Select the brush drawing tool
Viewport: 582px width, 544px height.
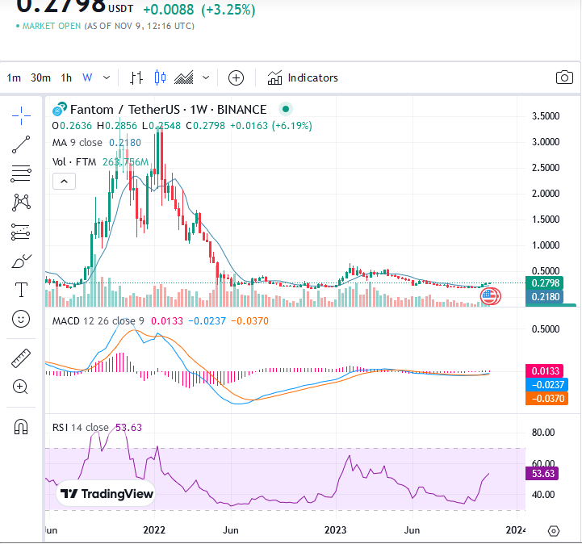[x=22, y=262]
